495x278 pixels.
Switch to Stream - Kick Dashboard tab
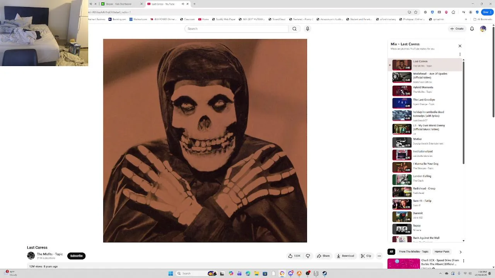[121, 4]
